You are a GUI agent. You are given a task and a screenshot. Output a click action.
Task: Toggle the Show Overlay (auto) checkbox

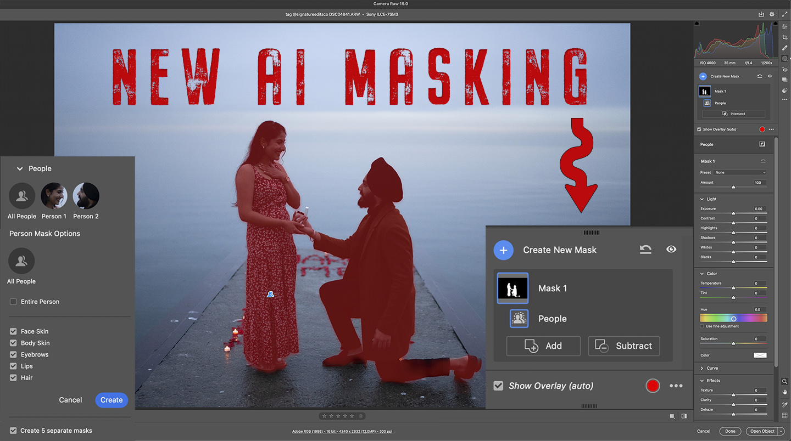coord(498,386)
